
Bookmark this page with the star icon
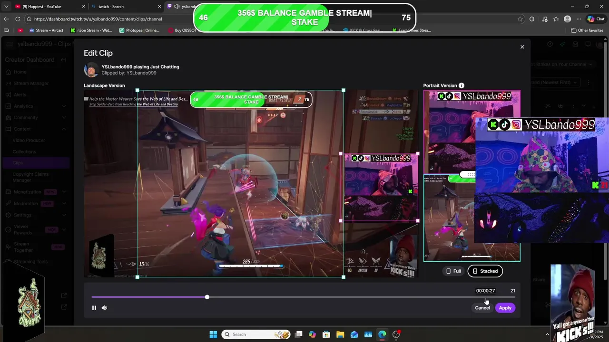pyautogui.click(x=520, y=19)
